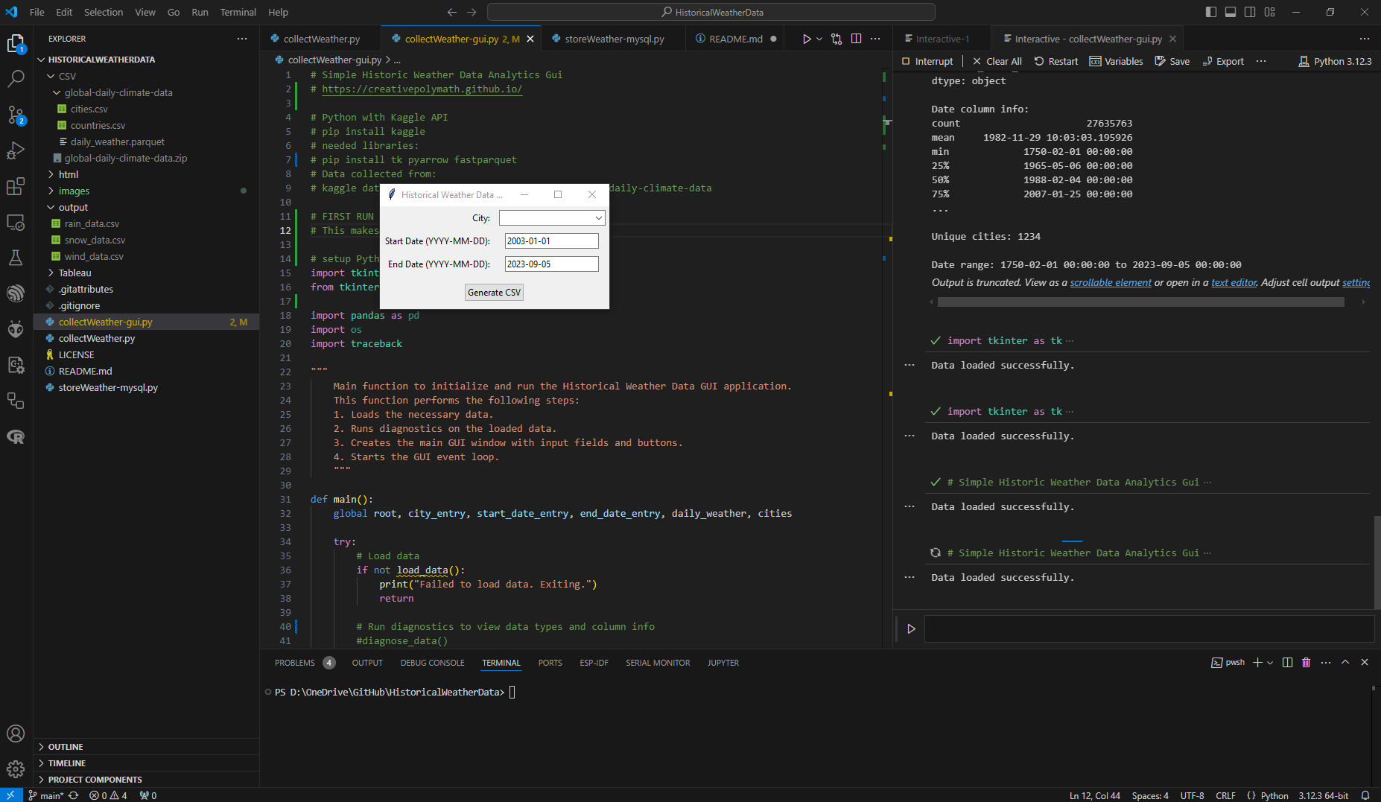Click the output horizontal scrollbar
This screenshot has width=1381, height=802.
pyautogui.click(x=1140, y=302)
